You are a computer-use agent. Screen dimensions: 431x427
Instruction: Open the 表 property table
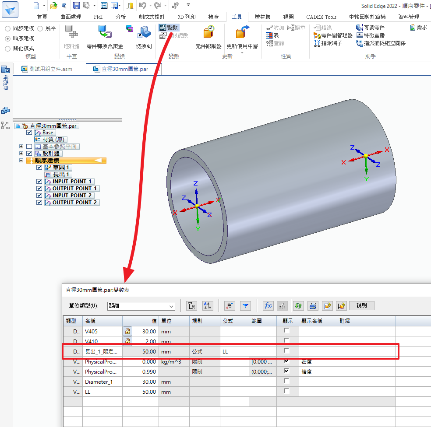pos(272,35)
